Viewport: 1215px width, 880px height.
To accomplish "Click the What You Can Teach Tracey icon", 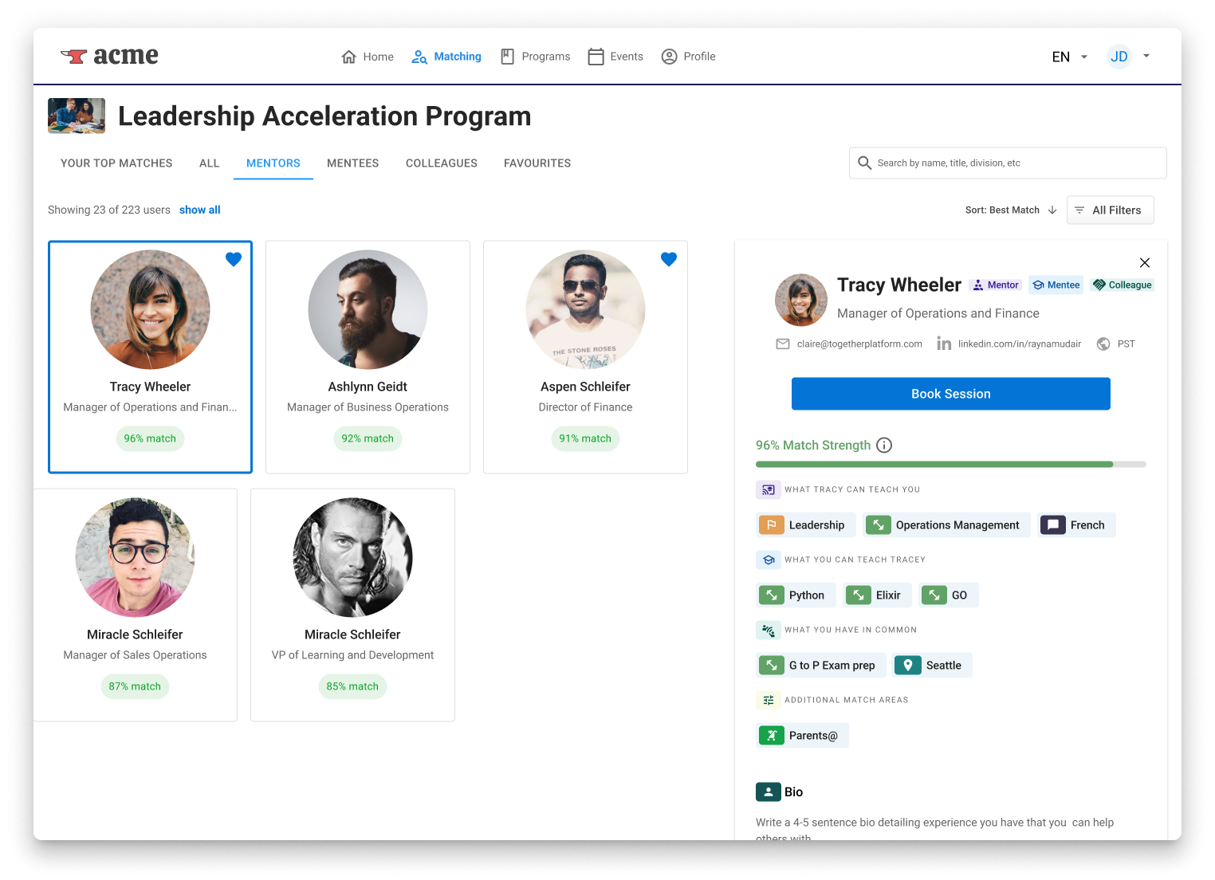I will pos(768,560).
